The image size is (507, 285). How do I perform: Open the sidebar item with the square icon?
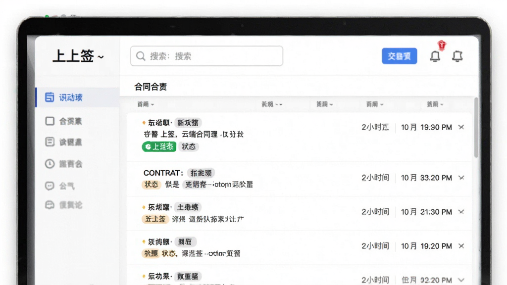pos(63,121)
